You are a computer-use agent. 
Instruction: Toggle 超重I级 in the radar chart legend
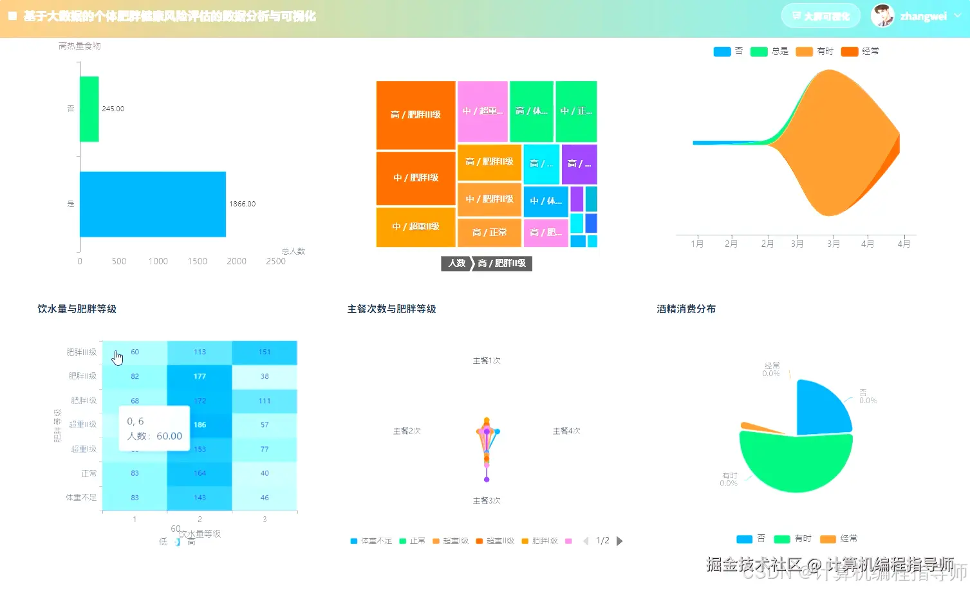(451, 541)
